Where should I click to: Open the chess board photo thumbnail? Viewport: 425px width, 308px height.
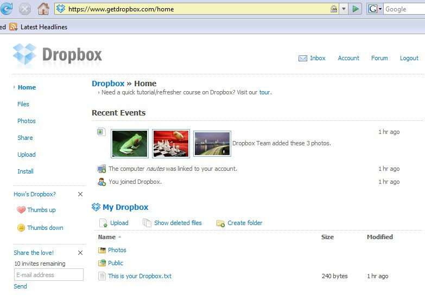point(171,144)
